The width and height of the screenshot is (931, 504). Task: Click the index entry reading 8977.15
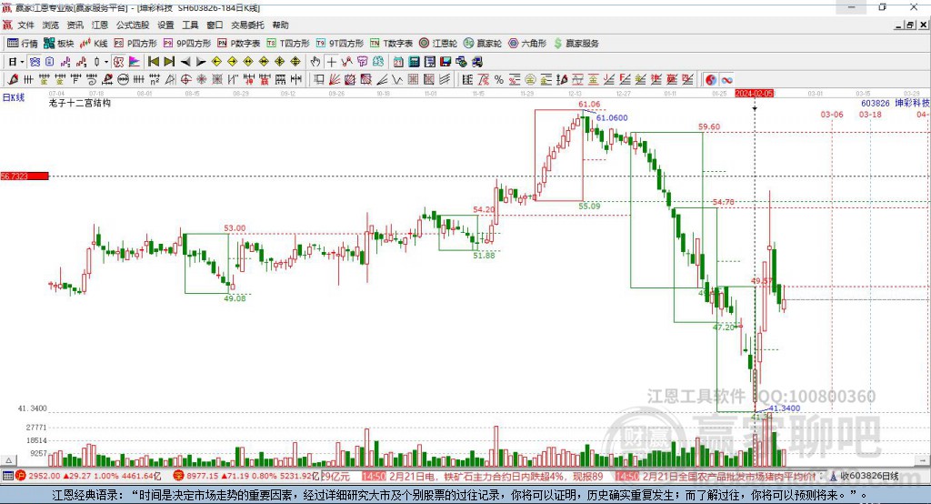coord(246,476)
